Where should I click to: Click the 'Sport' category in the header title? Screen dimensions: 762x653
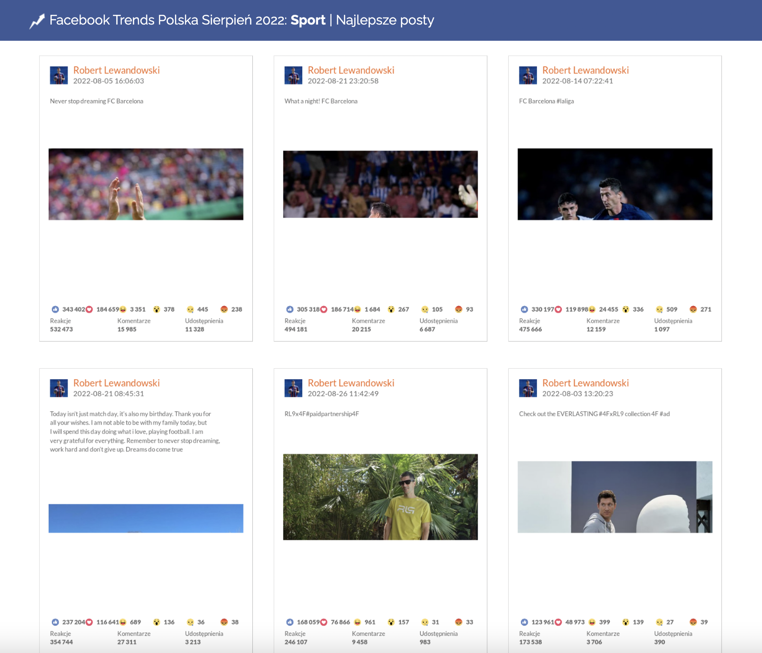pyautogui.click(x=308, y=20)
